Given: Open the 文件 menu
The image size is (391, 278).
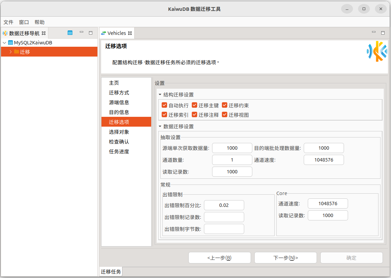Looking at the screenshot, I should [8, 22].
